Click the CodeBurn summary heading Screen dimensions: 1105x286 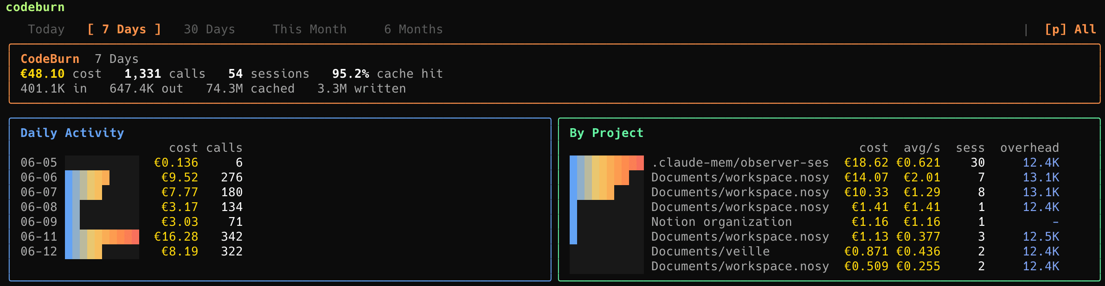tap(50, 59)
